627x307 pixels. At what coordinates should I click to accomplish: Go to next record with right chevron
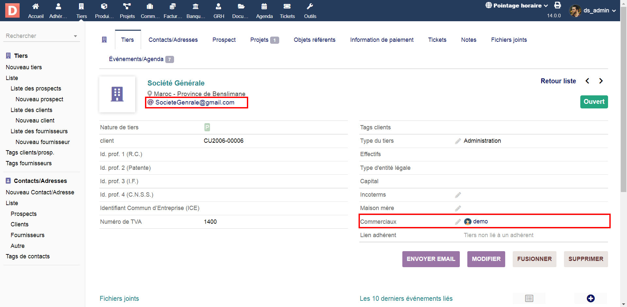tap(601, 81)
